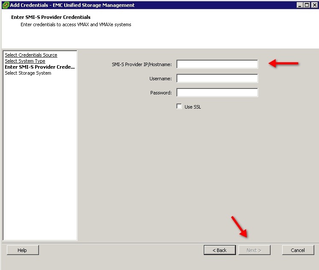The image size is (319, 270).
Task: Click the vSphere app icon in title bar
Action: (x=5, y=5)
